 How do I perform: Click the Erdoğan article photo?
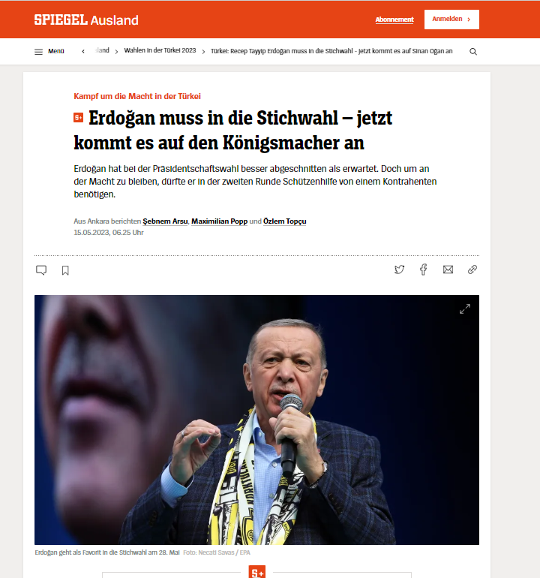pyautogui.click(x=256, y=420)
